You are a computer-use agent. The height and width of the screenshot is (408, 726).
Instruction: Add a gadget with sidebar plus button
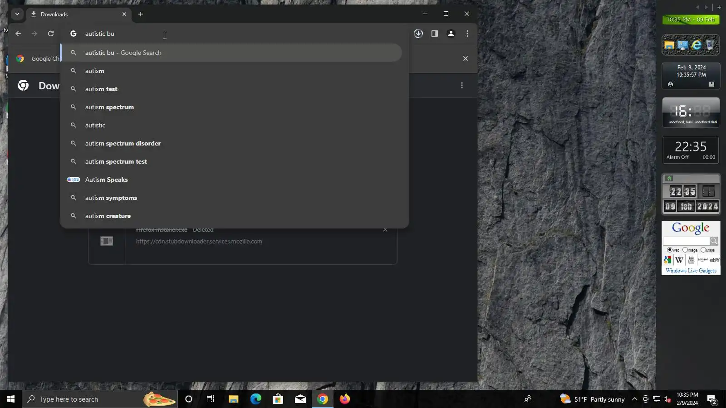(x=719, y=7)
